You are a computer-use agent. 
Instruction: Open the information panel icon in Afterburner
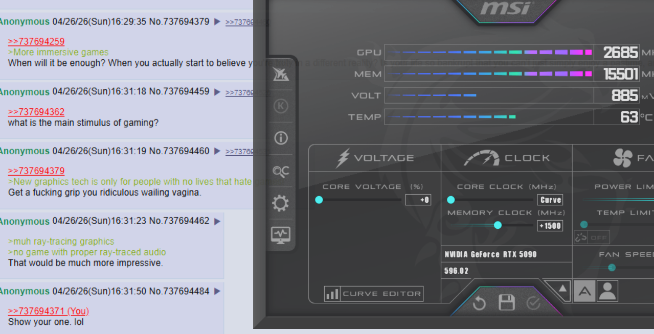pos(281,138)
